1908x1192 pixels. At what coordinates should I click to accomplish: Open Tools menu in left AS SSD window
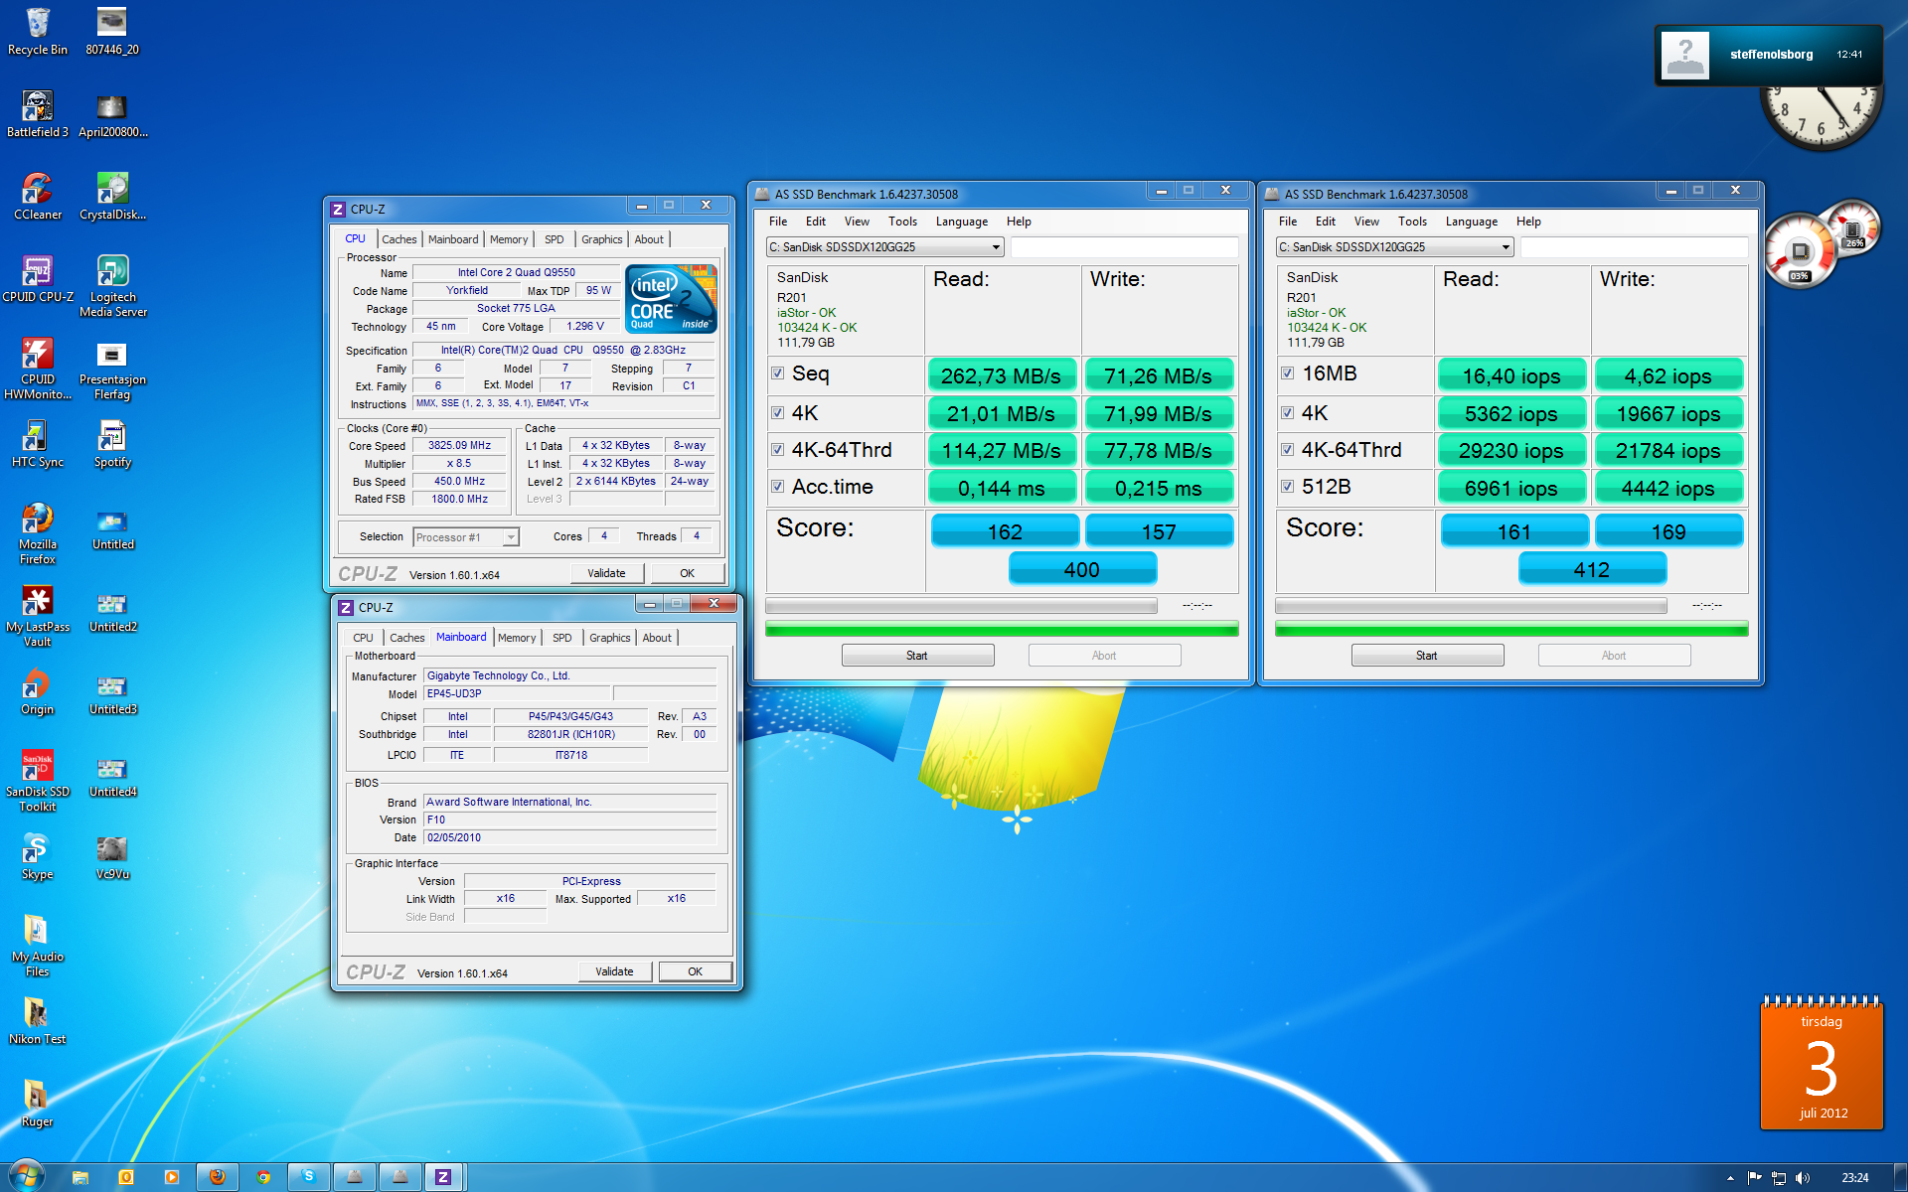click(902, 222)
